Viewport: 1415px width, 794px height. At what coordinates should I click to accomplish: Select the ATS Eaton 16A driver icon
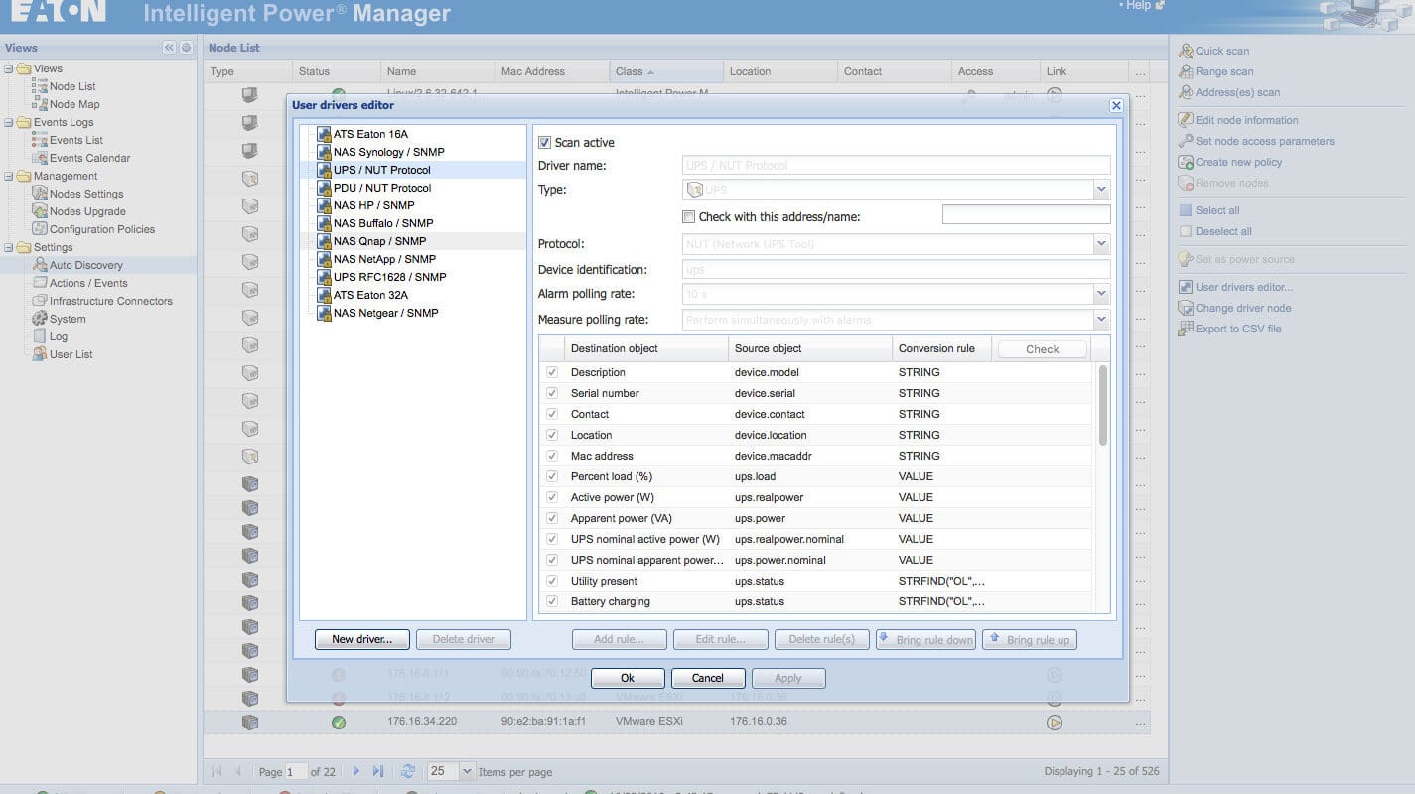pos(324,134)
